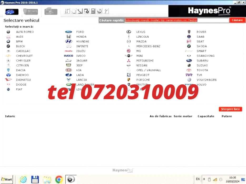Select the DAIHATSU brand name

point(23,80)
